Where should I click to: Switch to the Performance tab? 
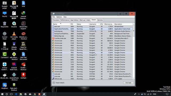pyautogui.click(x=65, y=20)
